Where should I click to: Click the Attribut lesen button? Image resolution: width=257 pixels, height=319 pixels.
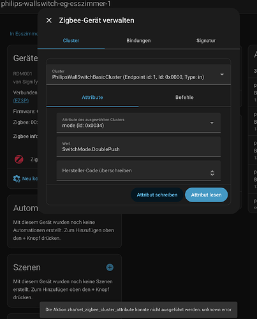tap(206, 195)
